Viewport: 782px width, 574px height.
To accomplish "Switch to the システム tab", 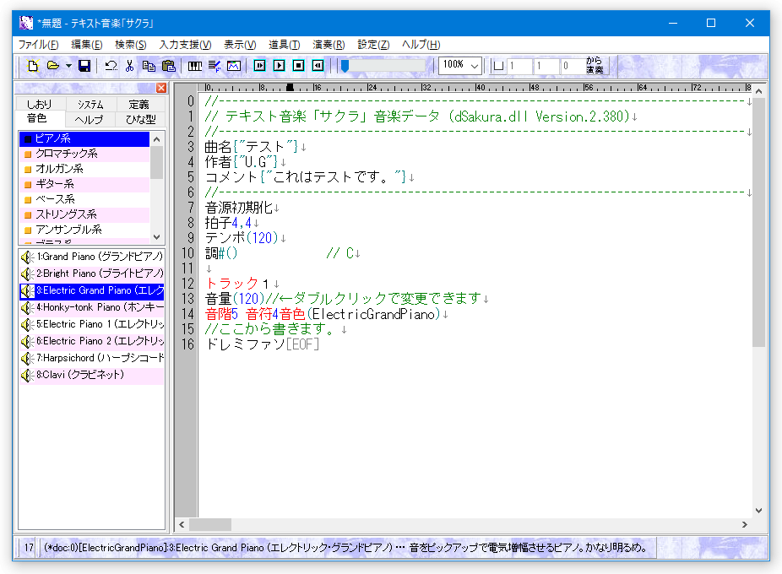I will pyautogui.click(x=90, y=104).
